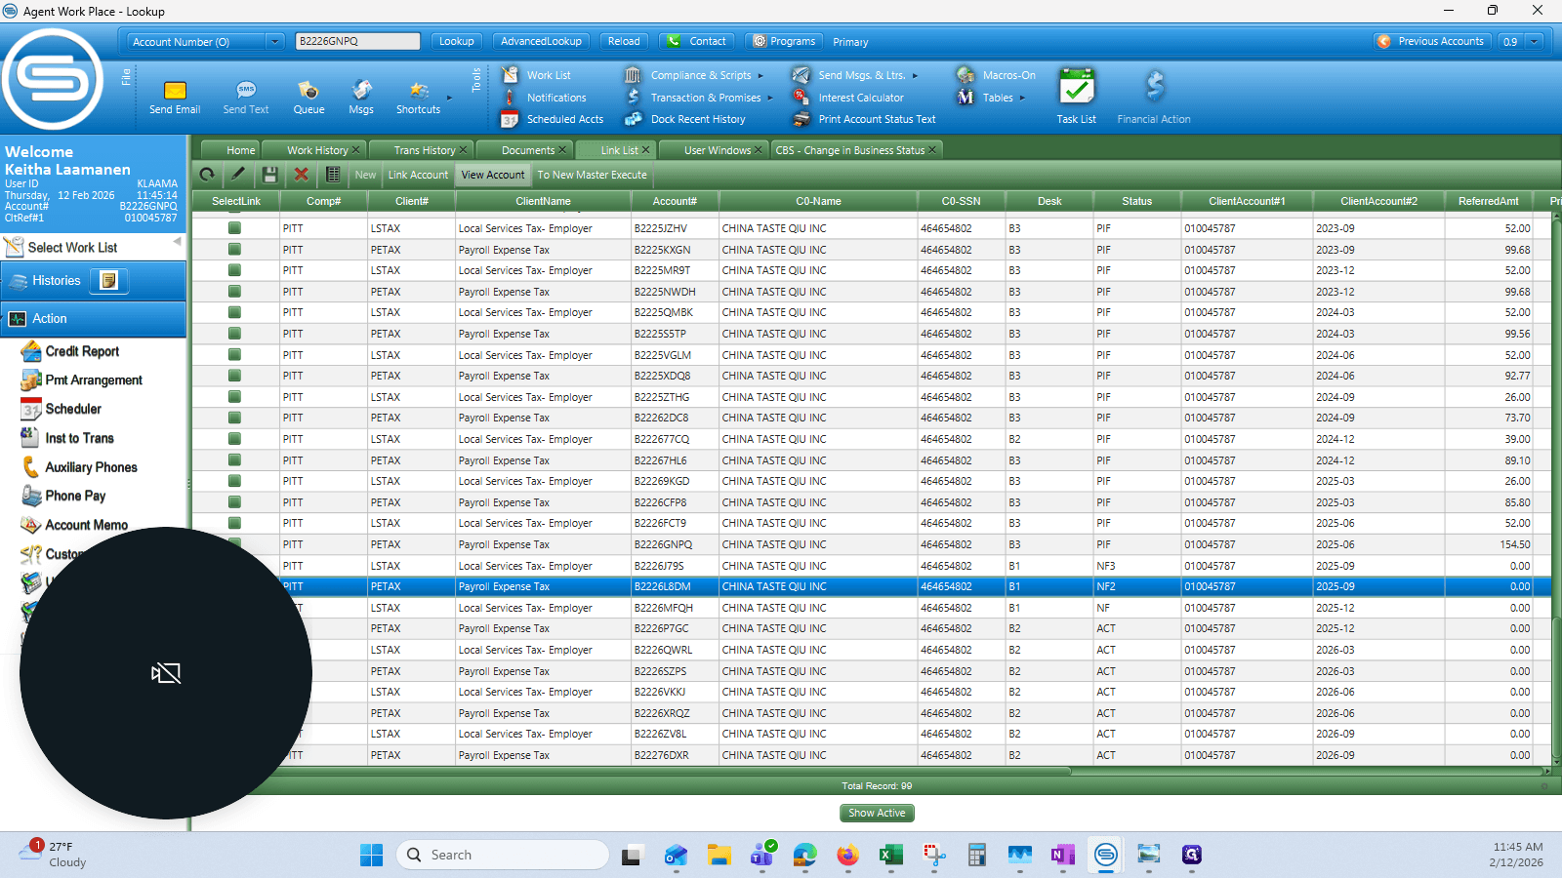Switch to the Trans History tab
1562x878 pixels.
(425, 150)
